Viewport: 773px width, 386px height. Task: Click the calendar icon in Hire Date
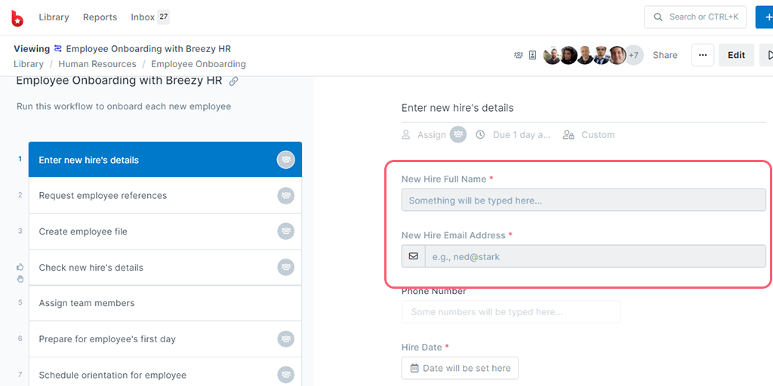click(414, 368)
